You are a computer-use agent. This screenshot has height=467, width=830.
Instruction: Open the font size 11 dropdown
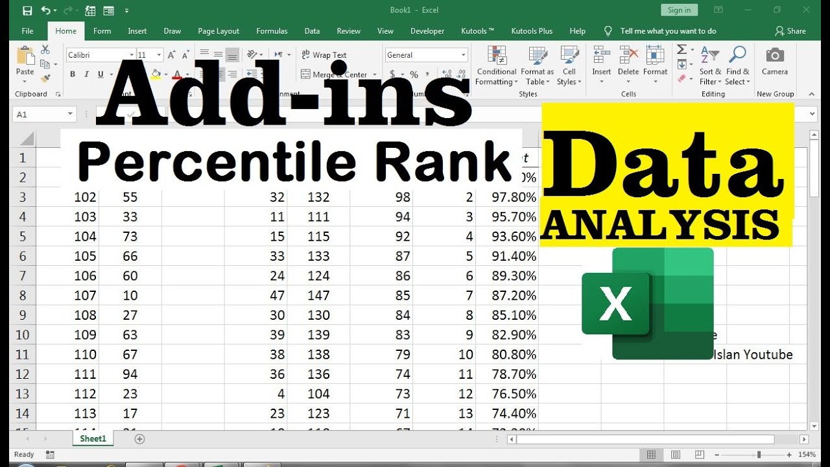coord(160,55)
